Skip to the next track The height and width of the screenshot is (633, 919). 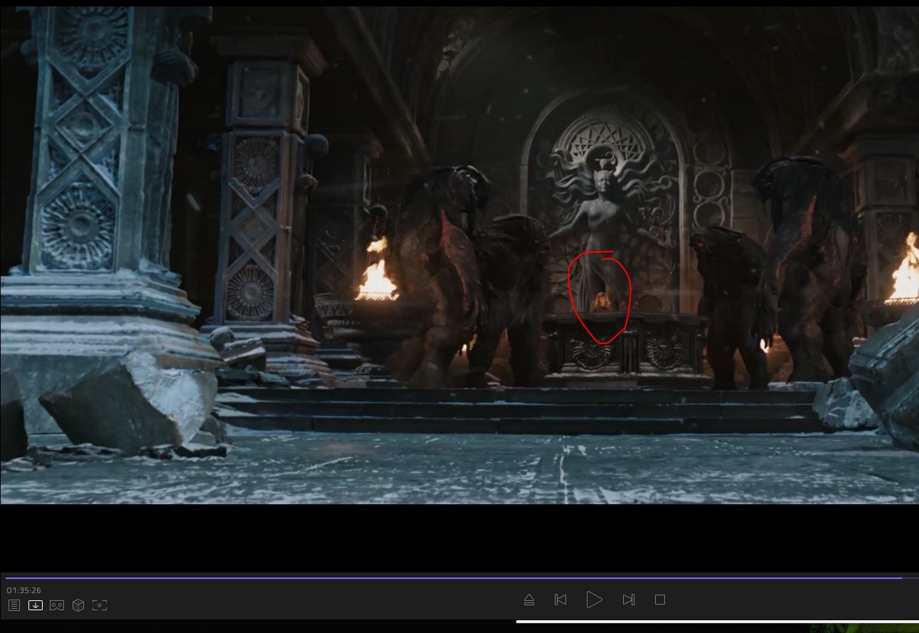point(628,600)
